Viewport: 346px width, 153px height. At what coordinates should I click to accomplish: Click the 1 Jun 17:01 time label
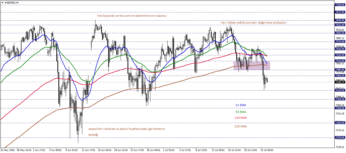click(39, 150)
